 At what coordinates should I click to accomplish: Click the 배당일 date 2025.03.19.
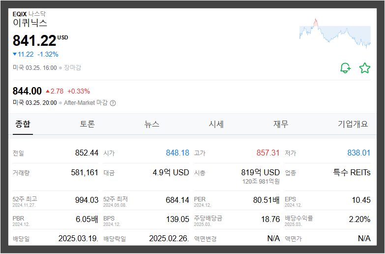[78, 238]
